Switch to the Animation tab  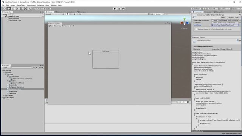pos(69,12)
